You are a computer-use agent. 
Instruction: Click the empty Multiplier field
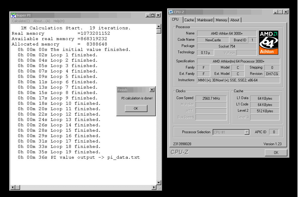pos(211,105)
